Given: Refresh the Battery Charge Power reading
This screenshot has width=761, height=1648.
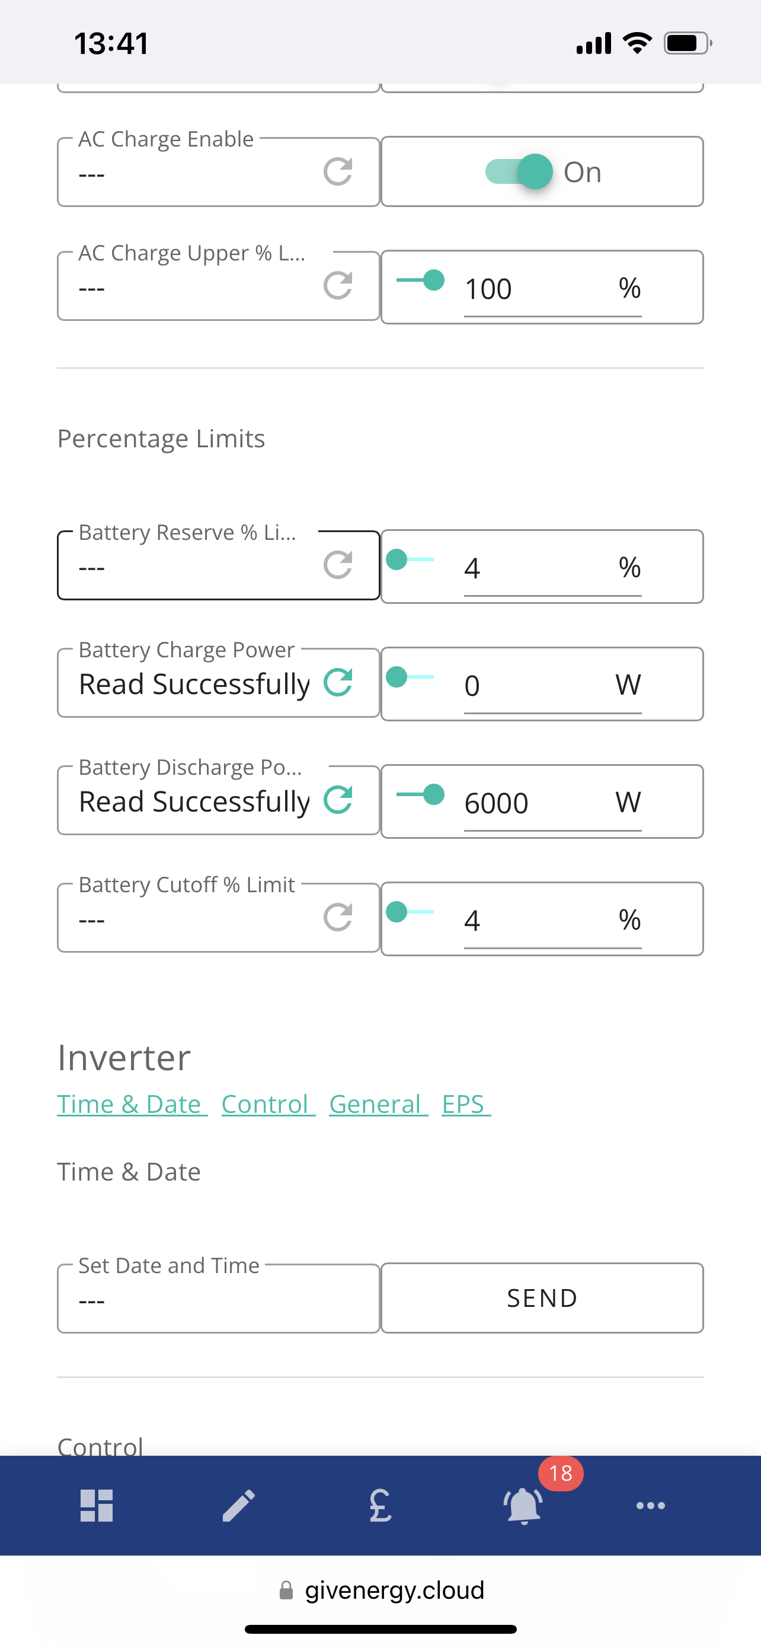Looking at the screenshot, I should (338, 682).
